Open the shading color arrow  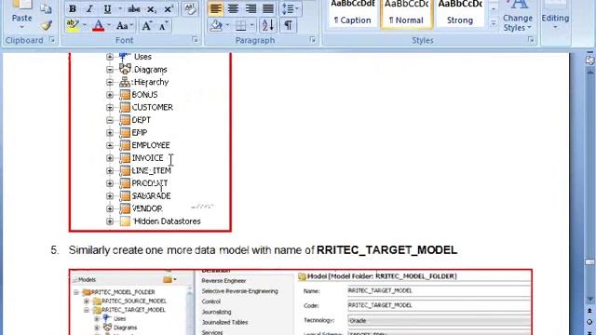[227, 25]
